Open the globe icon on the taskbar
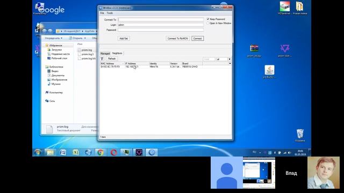Screen dimensions: 344x193 [x=88, y=152]
